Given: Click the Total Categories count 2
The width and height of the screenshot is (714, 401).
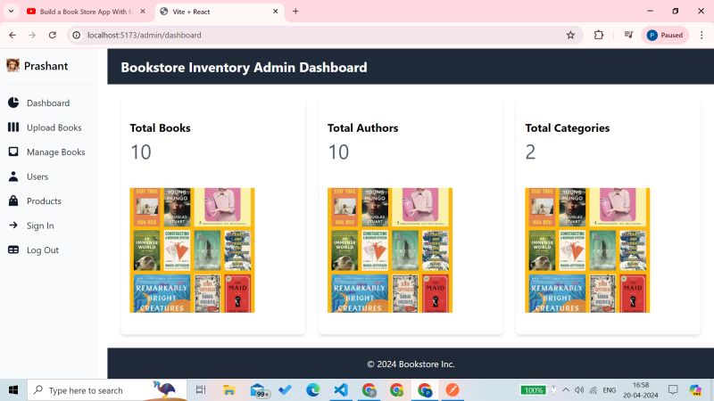Looking at the screenshot, I should tap(530, 152).
